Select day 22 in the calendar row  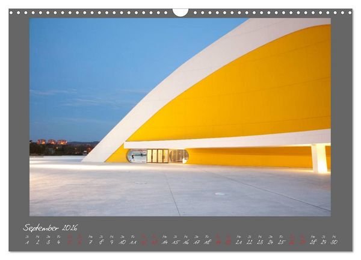pyautogui.click(x=249, y=242)
